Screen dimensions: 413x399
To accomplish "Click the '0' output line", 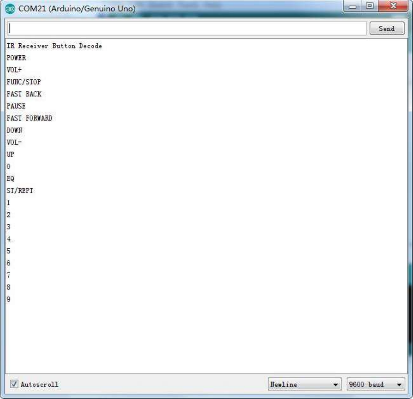I will [8, 166].
